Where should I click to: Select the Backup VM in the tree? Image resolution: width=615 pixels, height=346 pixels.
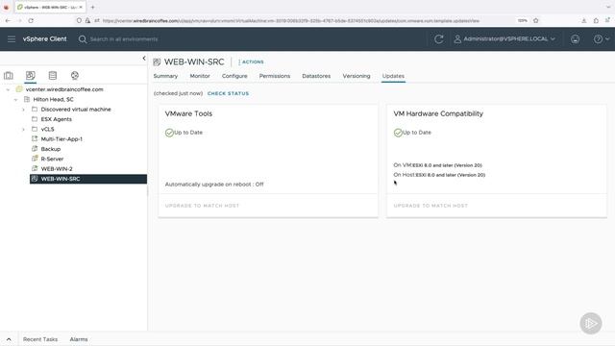pos(51,149)
